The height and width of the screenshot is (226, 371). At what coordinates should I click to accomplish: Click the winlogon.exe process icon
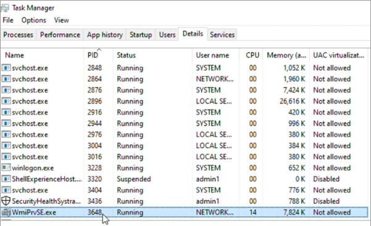[6, 167]
